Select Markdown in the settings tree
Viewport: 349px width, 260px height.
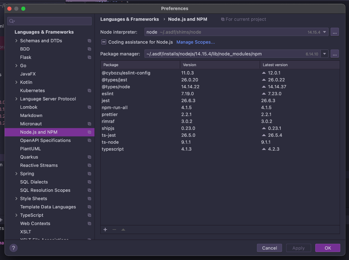click(x=31, y=115)
